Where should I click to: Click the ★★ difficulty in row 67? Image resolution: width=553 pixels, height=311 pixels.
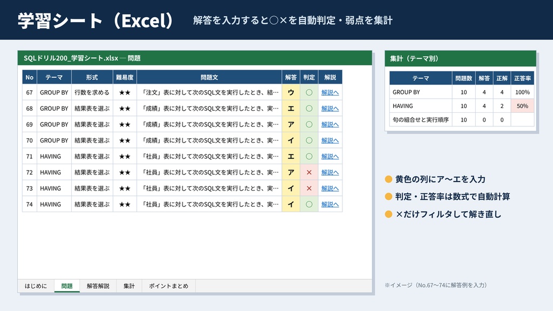coord(125,92)
